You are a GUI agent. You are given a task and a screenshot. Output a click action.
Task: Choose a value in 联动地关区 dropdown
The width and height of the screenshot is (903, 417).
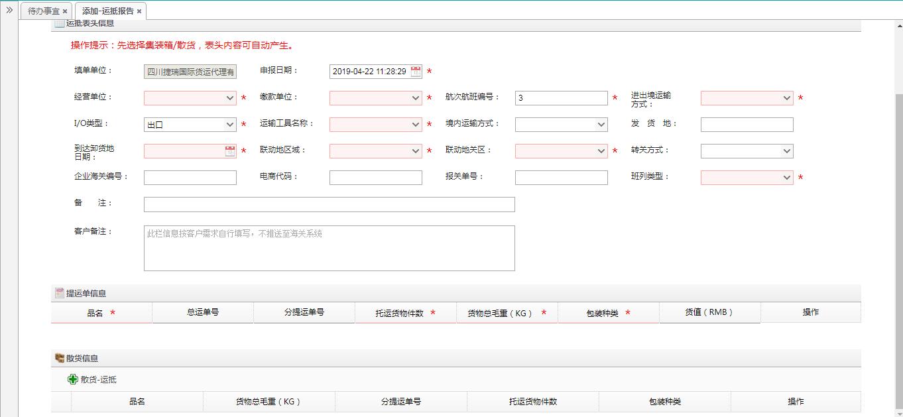pos(601,151)
